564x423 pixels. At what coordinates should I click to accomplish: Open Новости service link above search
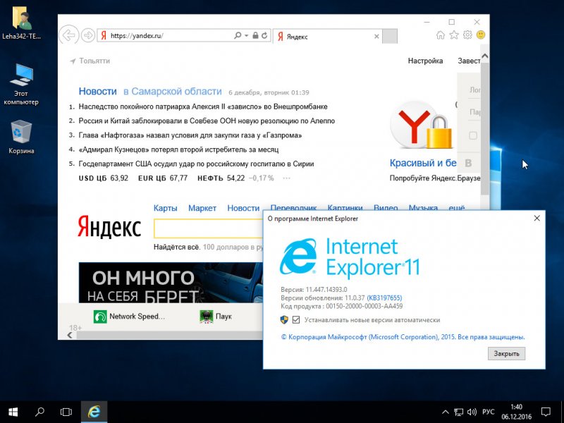coord(243,208)
